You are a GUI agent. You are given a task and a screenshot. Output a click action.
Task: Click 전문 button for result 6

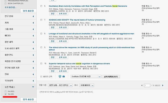53,14
